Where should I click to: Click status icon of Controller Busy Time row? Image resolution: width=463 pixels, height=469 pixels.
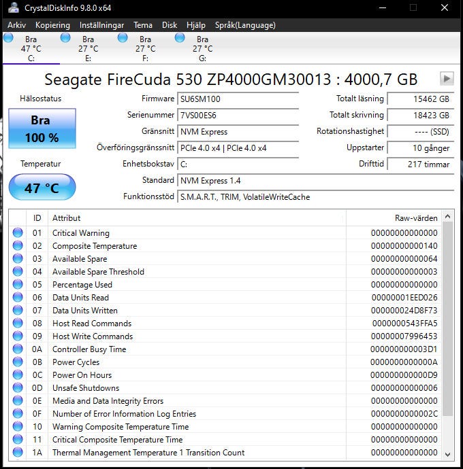click(18, 349)
